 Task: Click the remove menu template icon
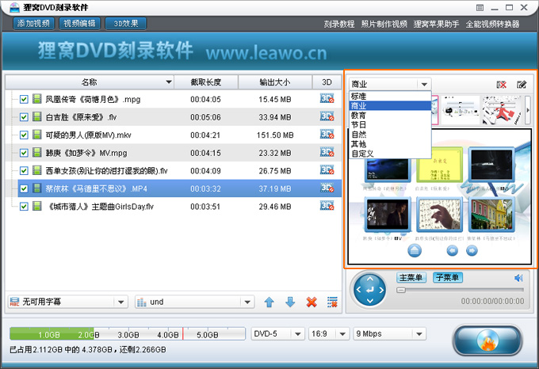[x=502, y=85]
